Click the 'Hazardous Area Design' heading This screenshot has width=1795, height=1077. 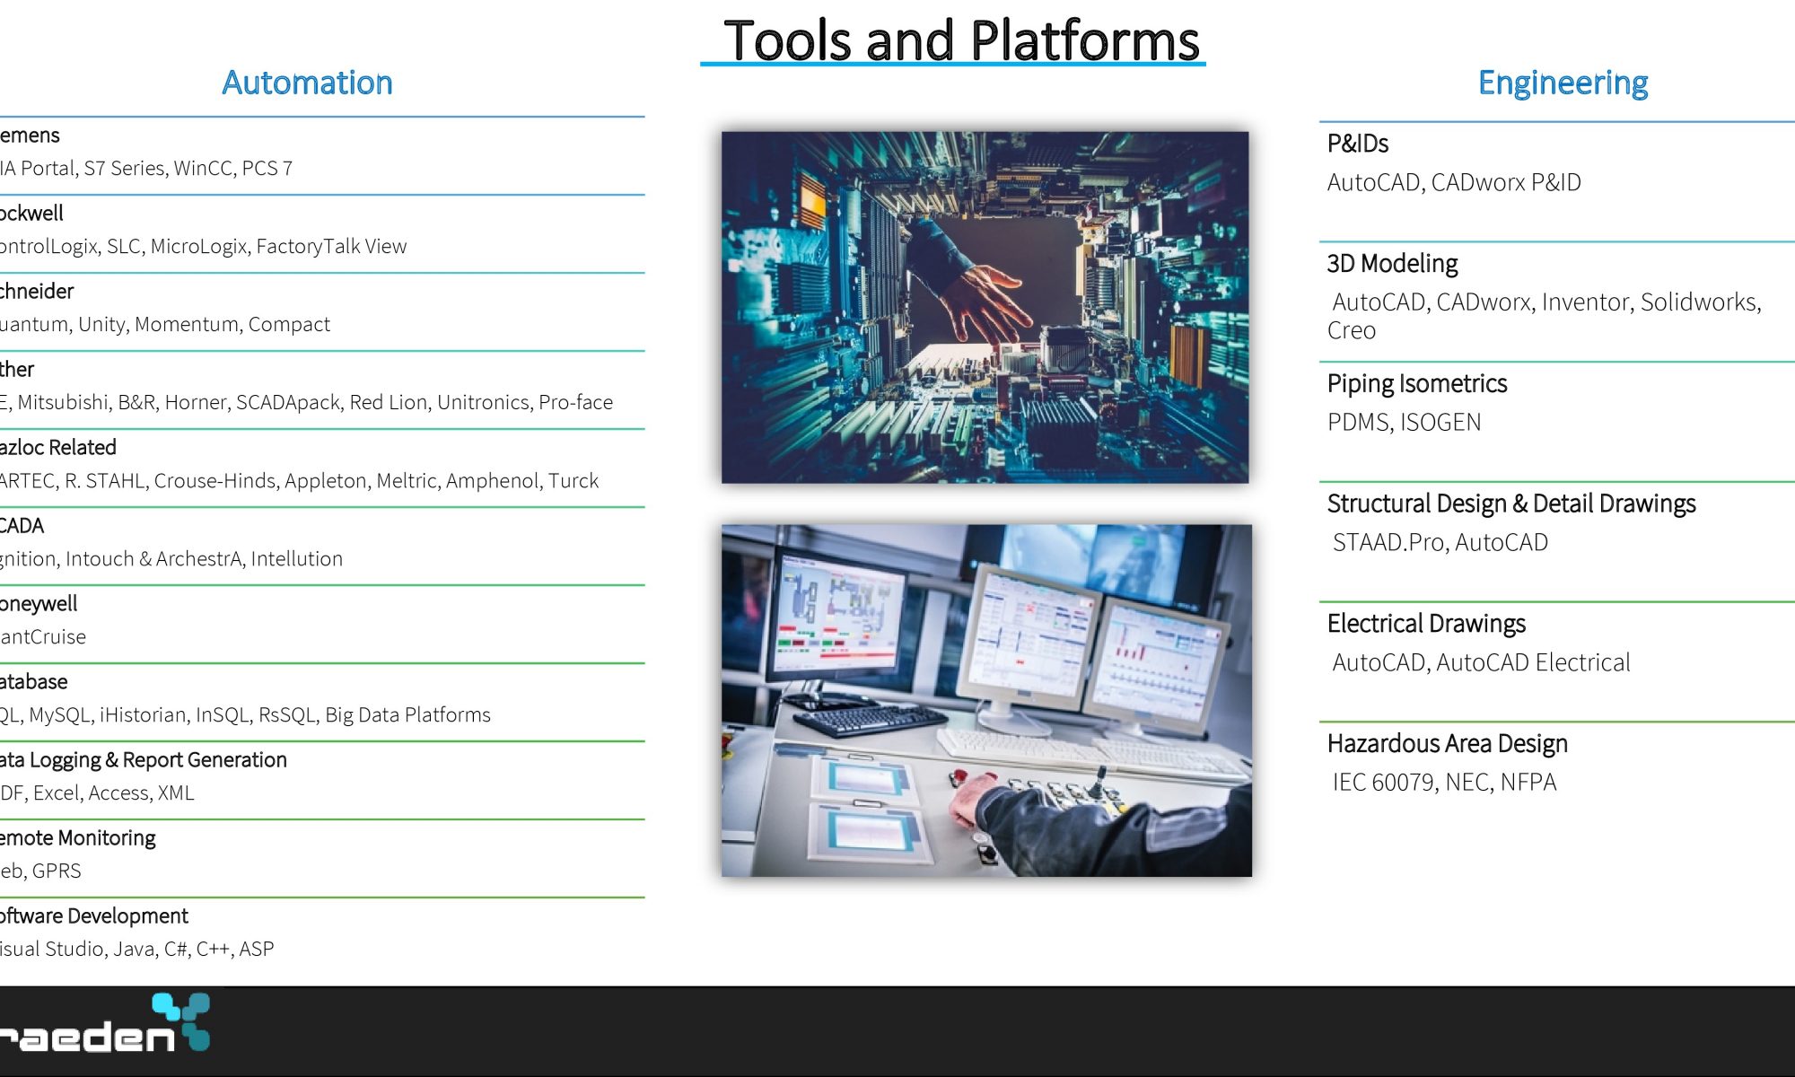pos(1448,744)
